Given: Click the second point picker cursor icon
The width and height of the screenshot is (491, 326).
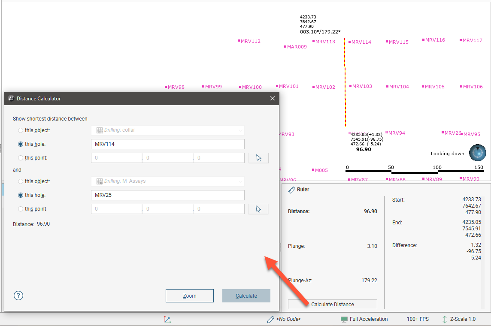Looking at the screenshot, I should click(x=258, y=209).
